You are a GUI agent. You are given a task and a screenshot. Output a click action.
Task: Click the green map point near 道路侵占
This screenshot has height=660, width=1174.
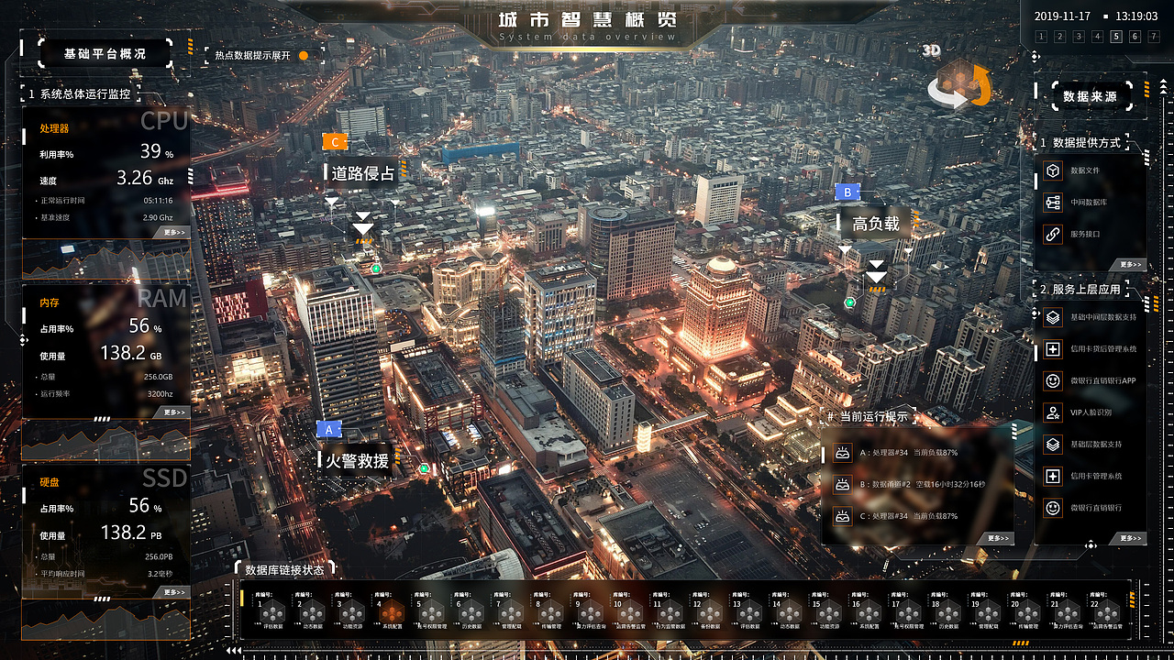pyautogui.click(x=376, y=269)
